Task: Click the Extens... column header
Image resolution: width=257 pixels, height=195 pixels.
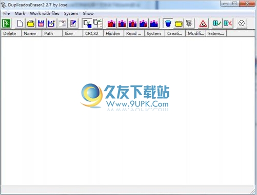Action: 216,33
